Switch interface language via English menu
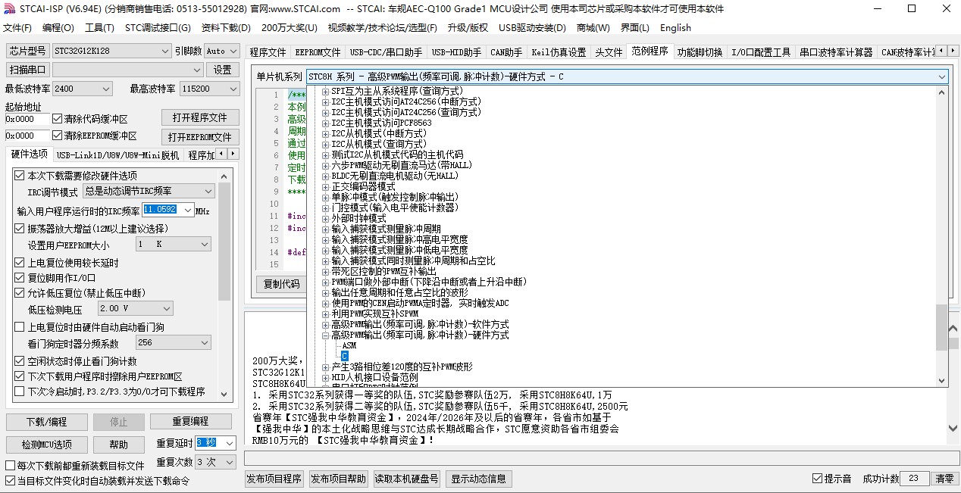The height and width of the screenshot is (493, 961). tap(675, 28)
